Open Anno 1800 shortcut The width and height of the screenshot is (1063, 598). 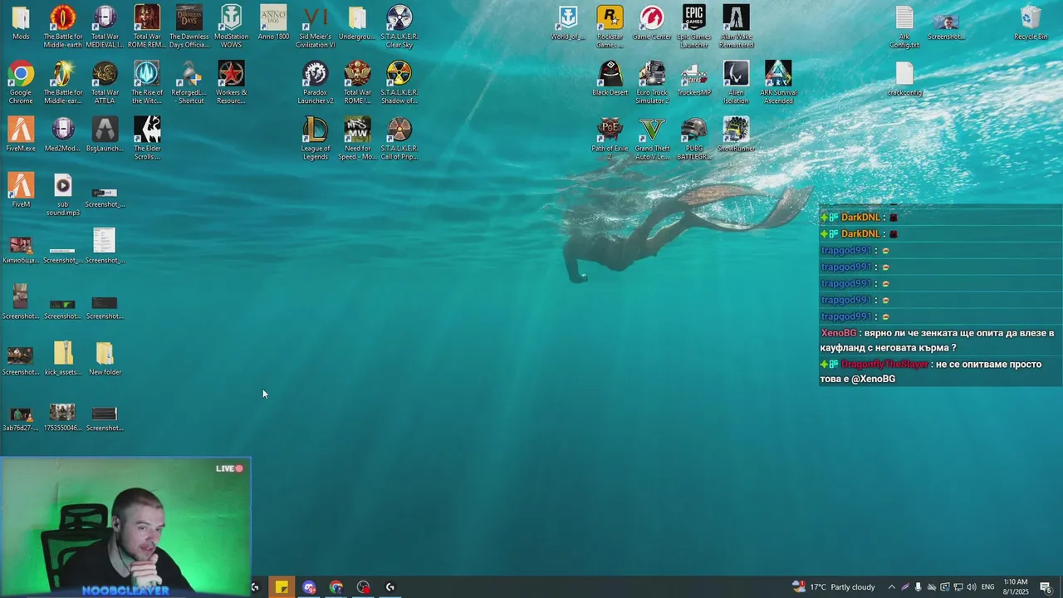coord(273,23)
